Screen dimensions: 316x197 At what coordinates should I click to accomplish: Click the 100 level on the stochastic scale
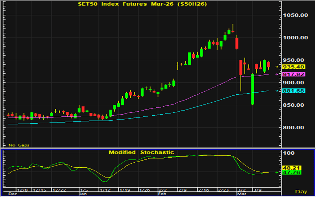(290, 153)
